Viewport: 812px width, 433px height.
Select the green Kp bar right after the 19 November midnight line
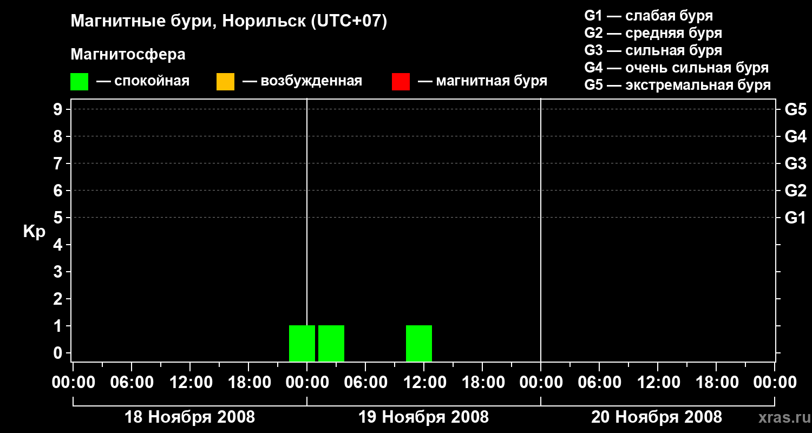pos(331,343)
